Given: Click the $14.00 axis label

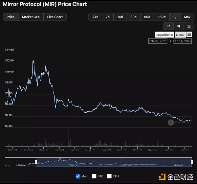Looking at the screenshot, I should (10, 50).
